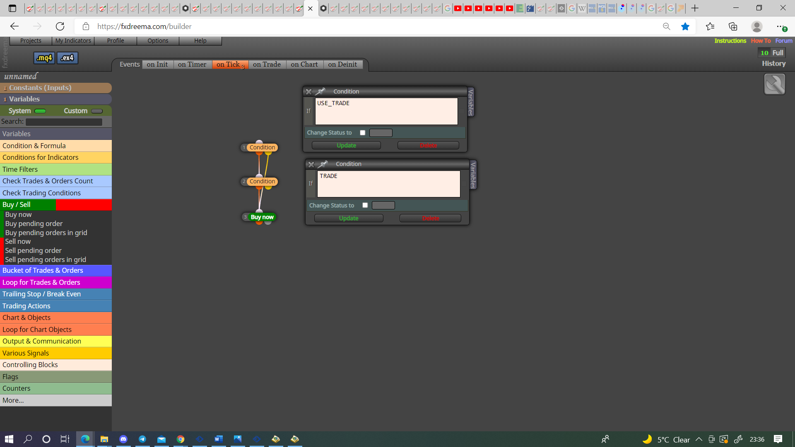Open Windows taskbar search
Screen dimensions: 795x447
tap(28, 439)
